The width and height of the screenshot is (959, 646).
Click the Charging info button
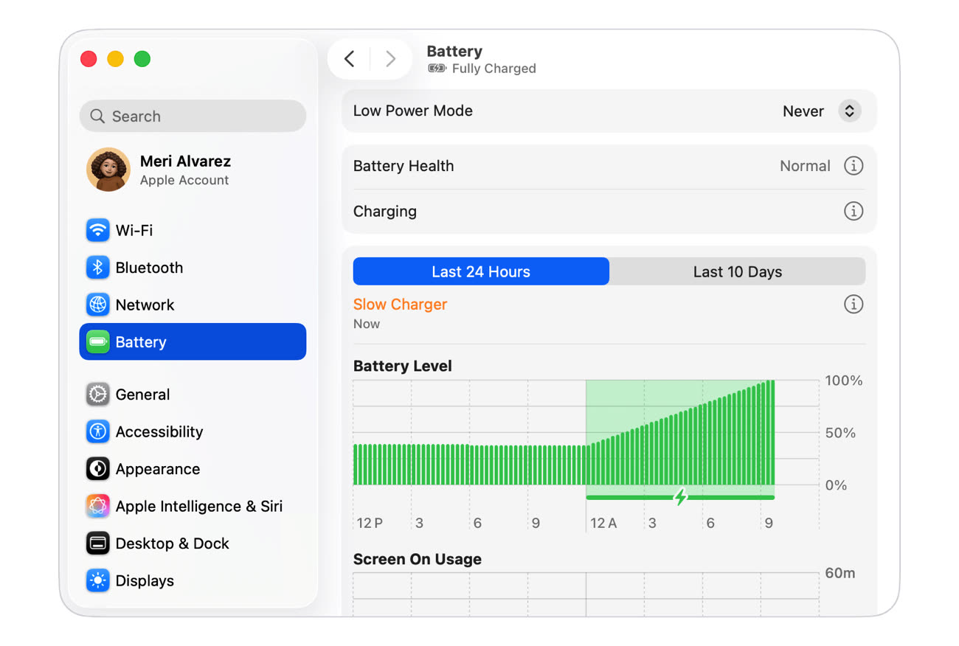click(853, 212)
